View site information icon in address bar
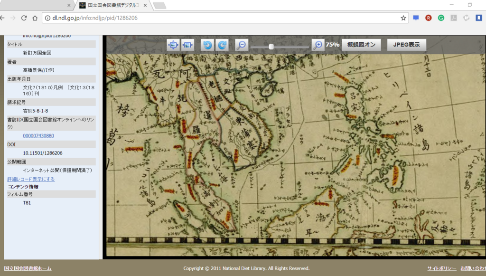 pyautogui.click(x=47, y=18)
